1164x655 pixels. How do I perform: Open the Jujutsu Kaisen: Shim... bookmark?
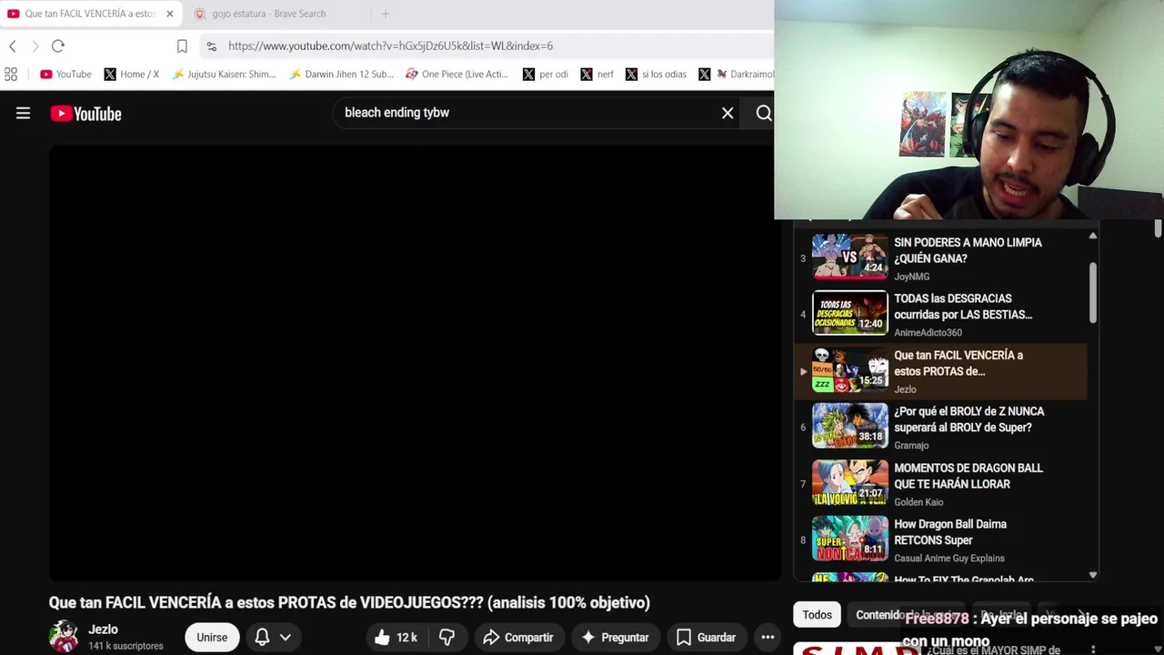pyautogui.click(x=224, y=74)
